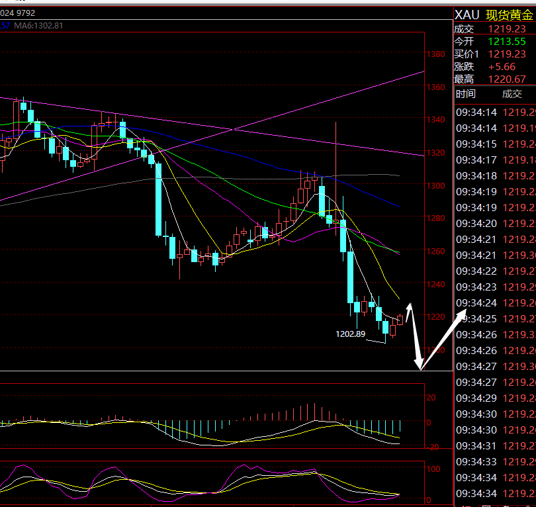Click the 成交 price 1219.23 value at top

tap(507, 29)
